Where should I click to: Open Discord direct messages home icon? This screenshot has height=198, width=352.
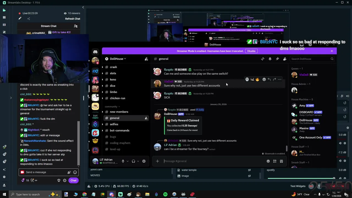[x=95, y=52]
